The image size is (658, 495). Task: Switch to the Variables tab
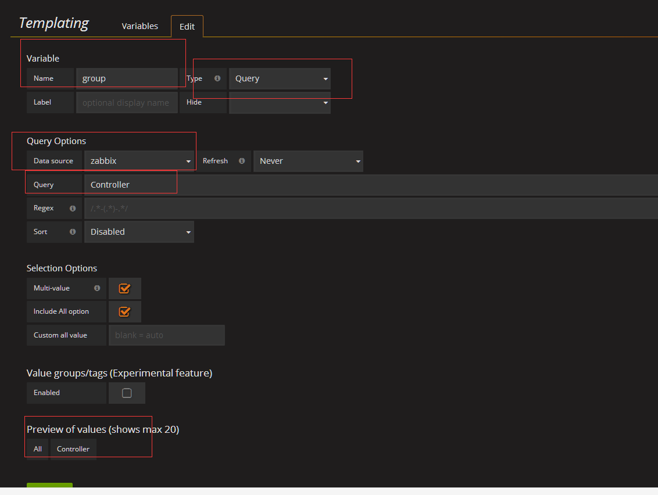click(140, 26)
